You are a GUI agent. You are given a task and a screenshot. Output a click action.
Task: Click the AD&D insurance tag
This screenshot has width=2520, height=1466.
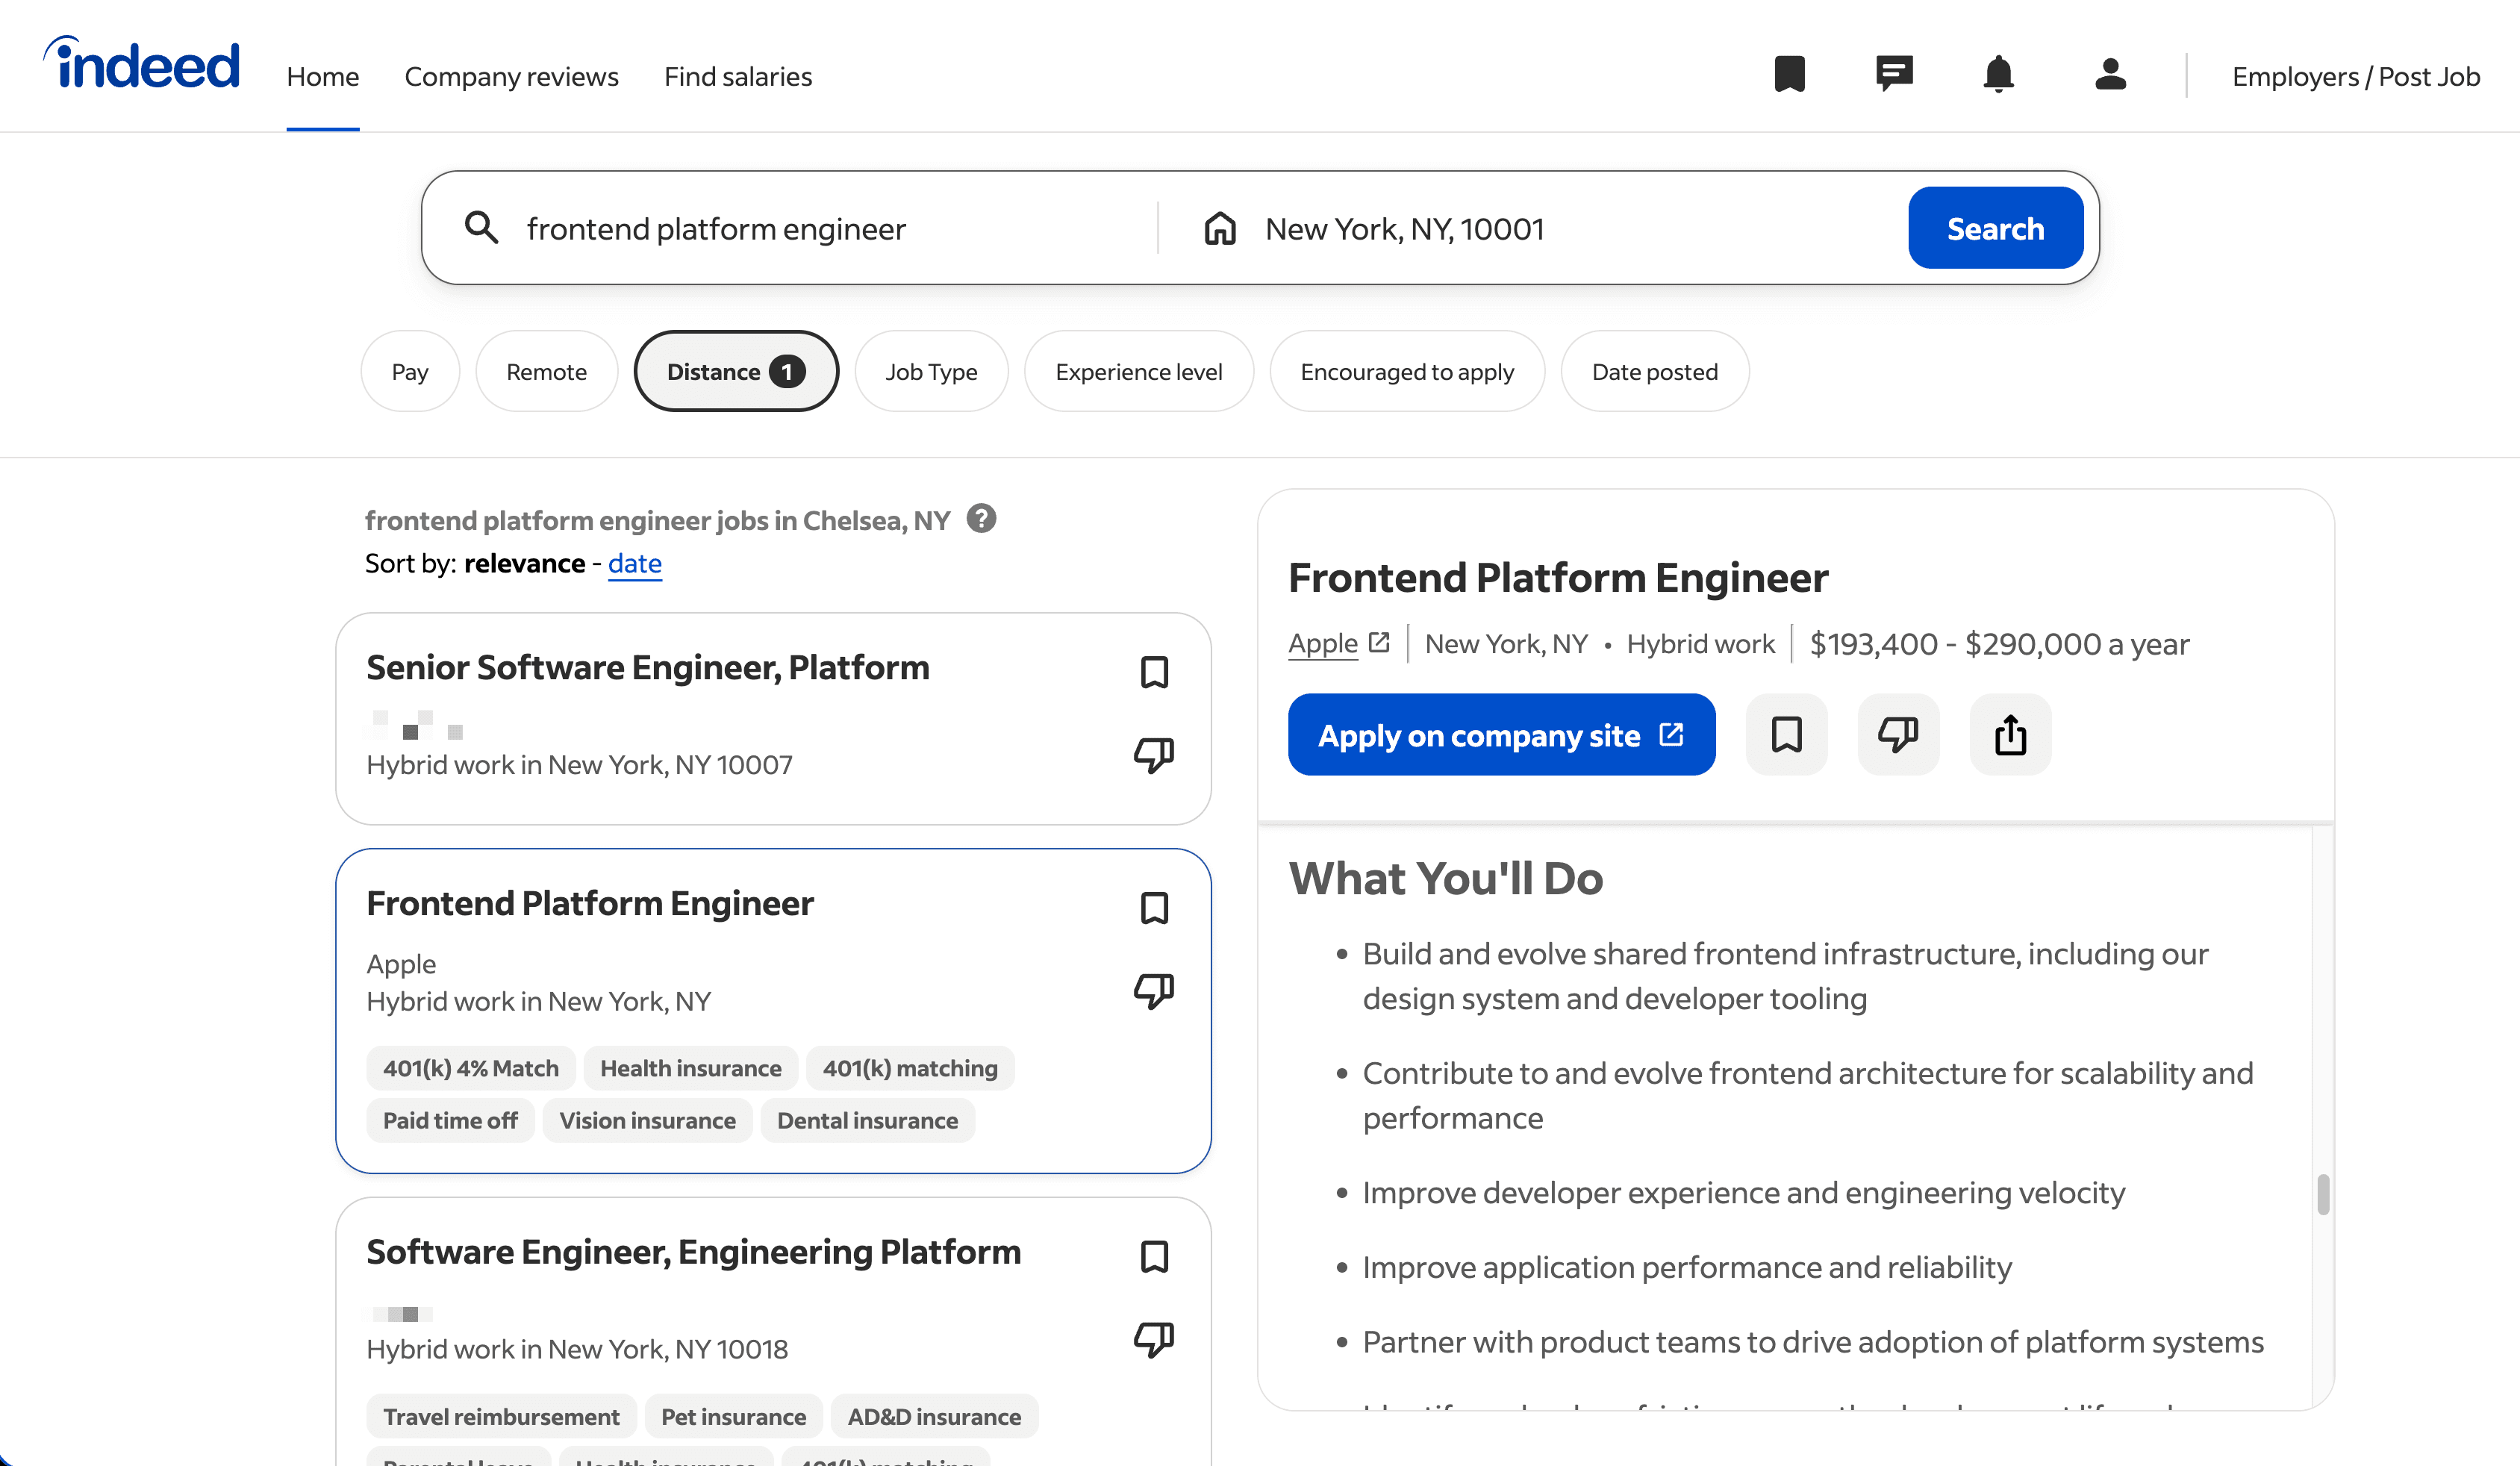[x=934, y=1416]
